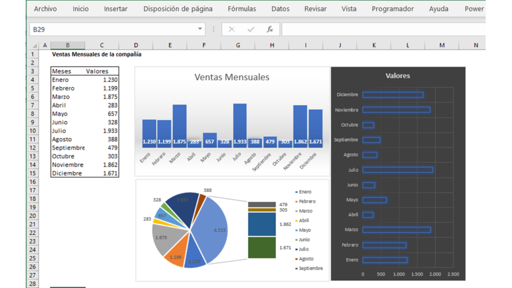The width and height of the screenshot is (512, 288).
Task: Switch to the Insertar ribbon tab
Action: coord(115,9)
